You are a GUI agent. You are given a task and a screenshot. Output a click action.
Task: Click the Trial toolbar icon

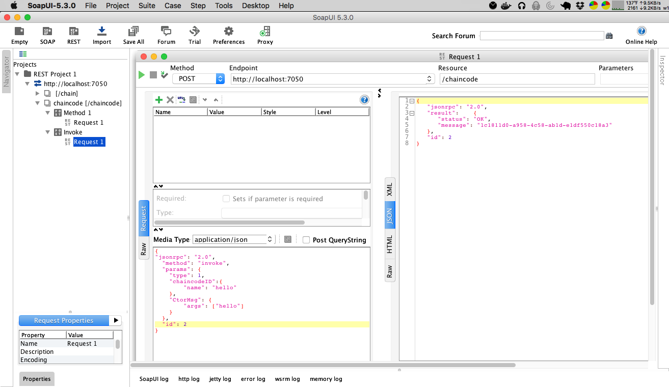click(194, 32)
